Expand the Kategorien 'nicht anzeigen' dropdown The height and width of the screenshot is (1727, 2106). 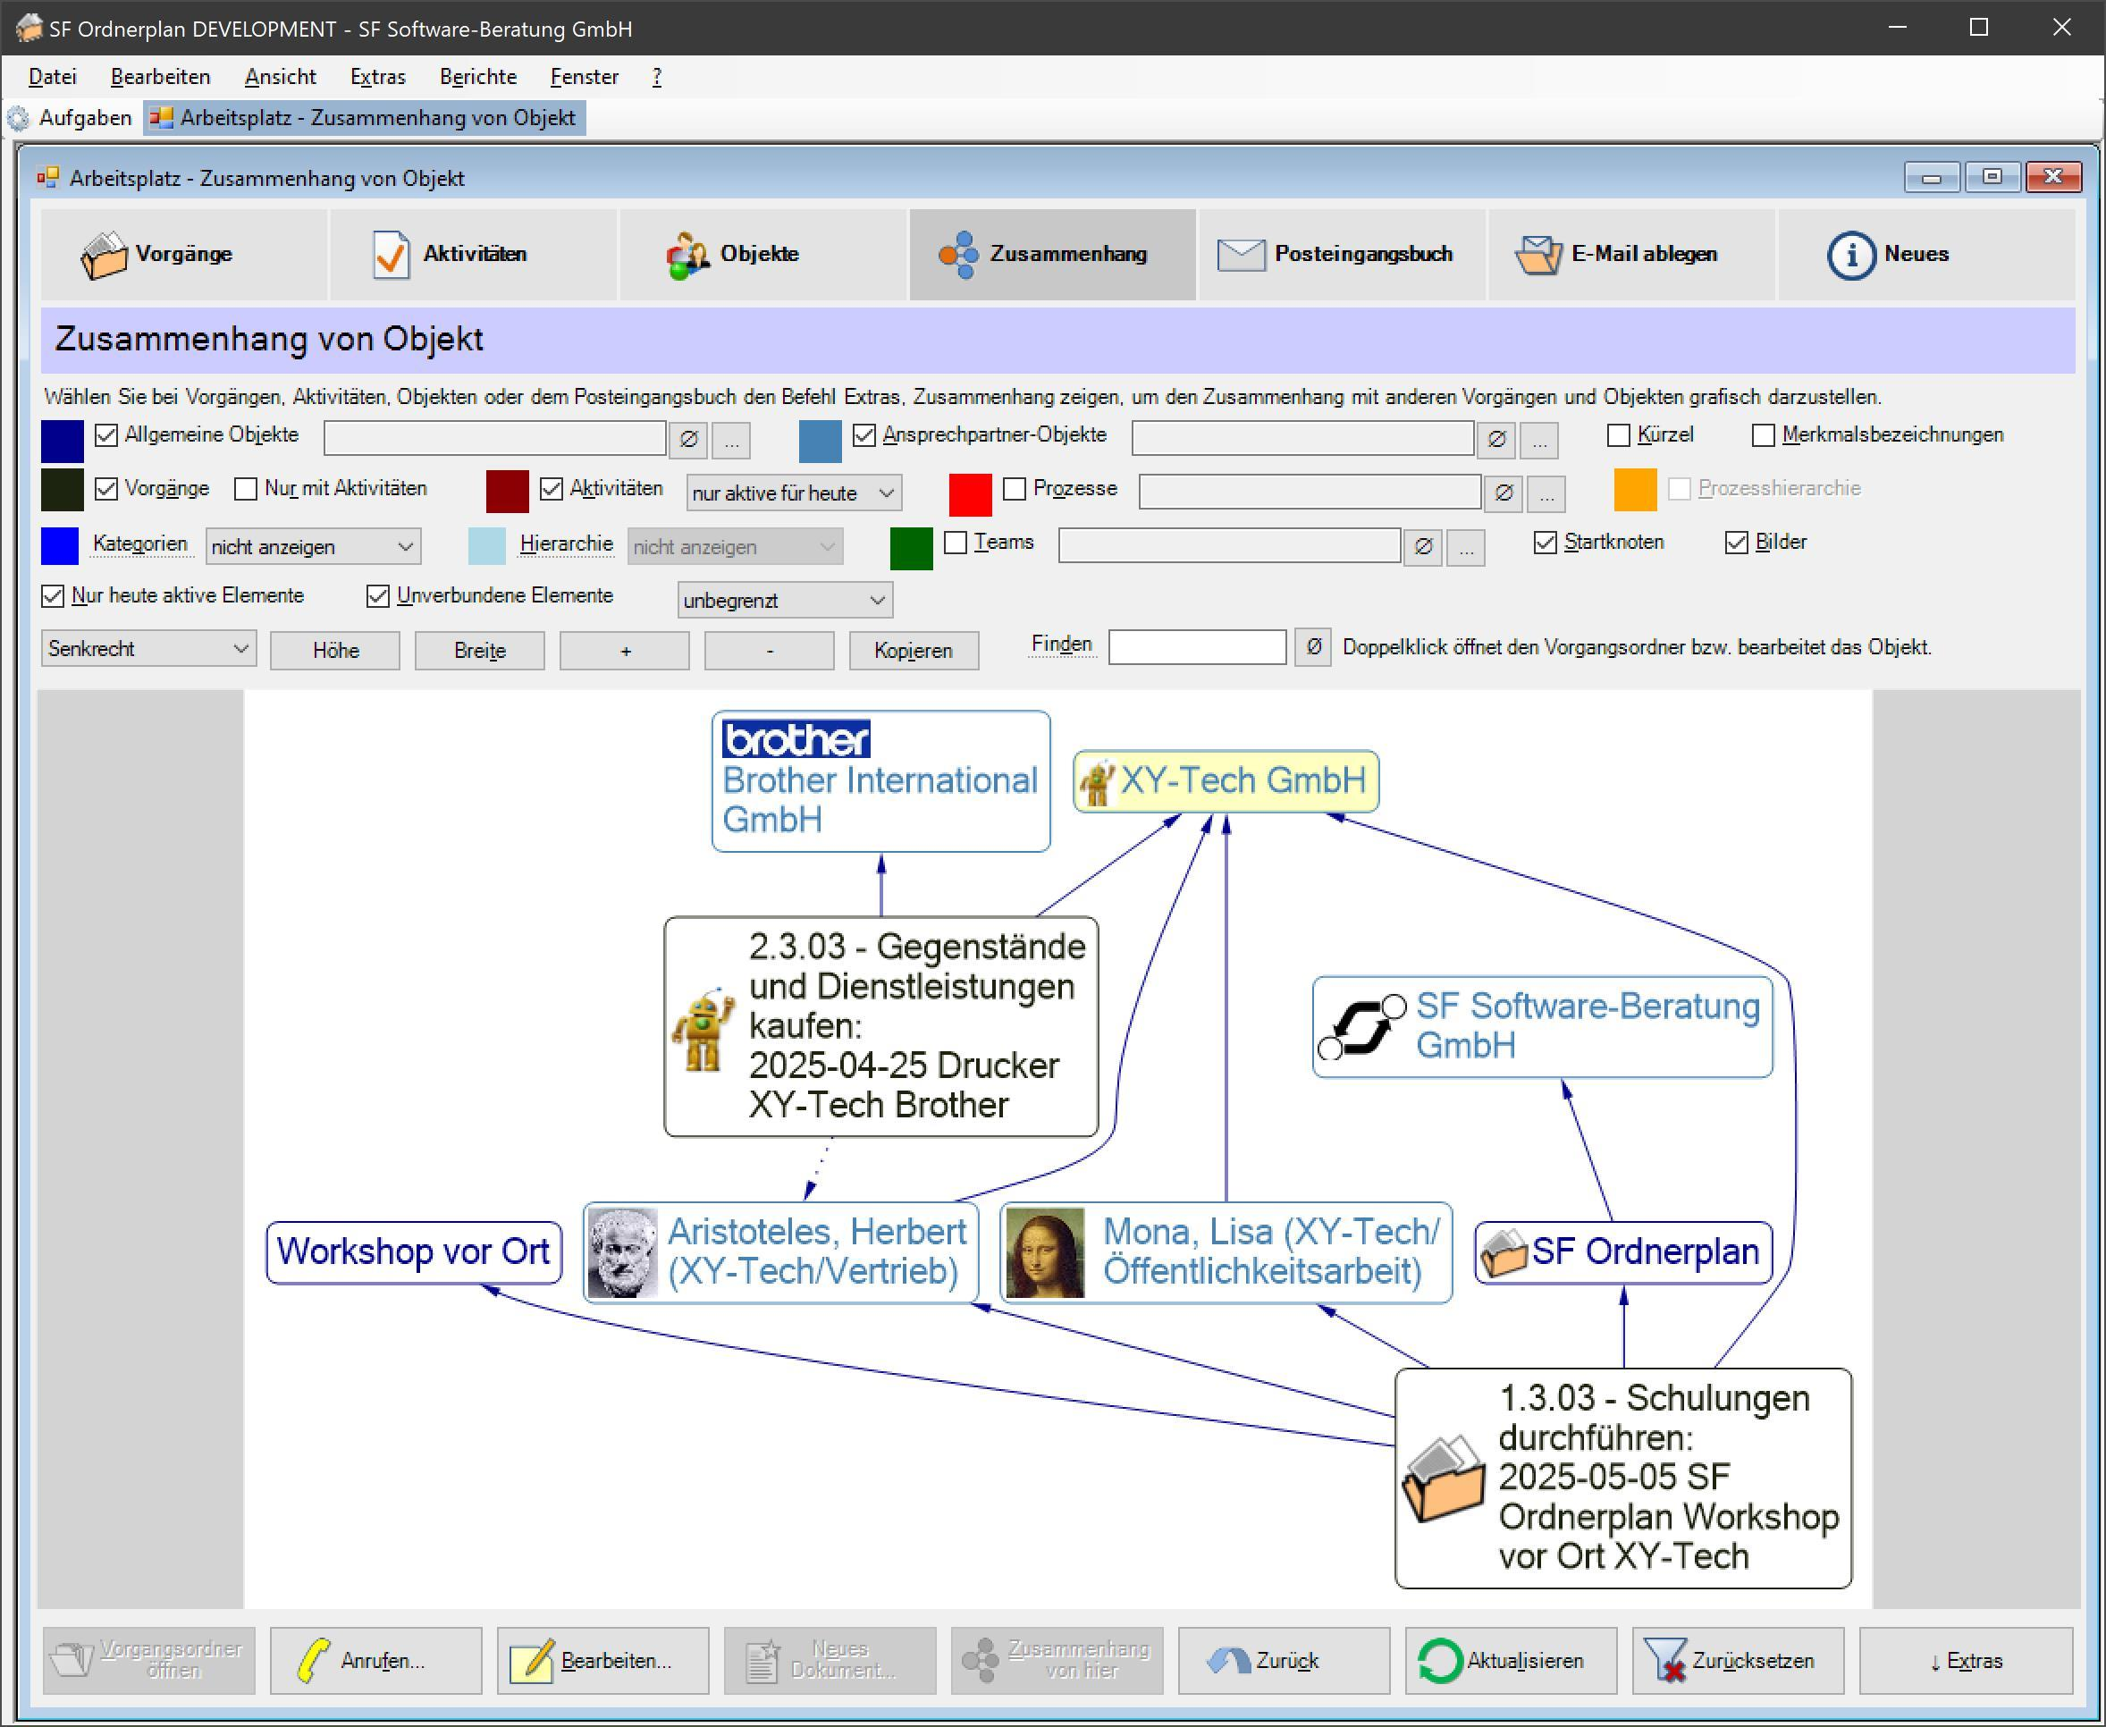312,546
